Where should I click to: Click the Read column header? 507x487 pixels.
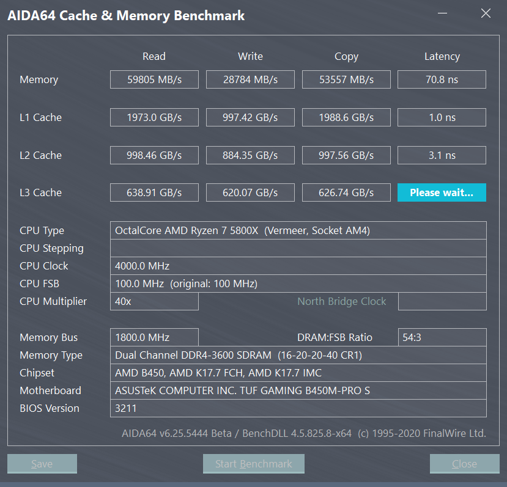click(154, 56)
